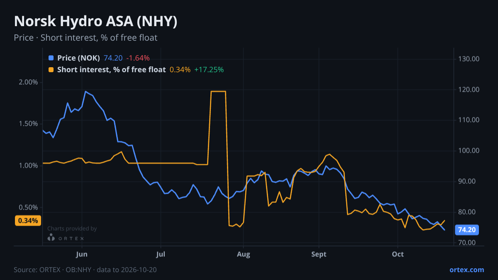Click the 110.00 right axis label
The width and height of the screenshot is (498, 280).
point(469,120)
